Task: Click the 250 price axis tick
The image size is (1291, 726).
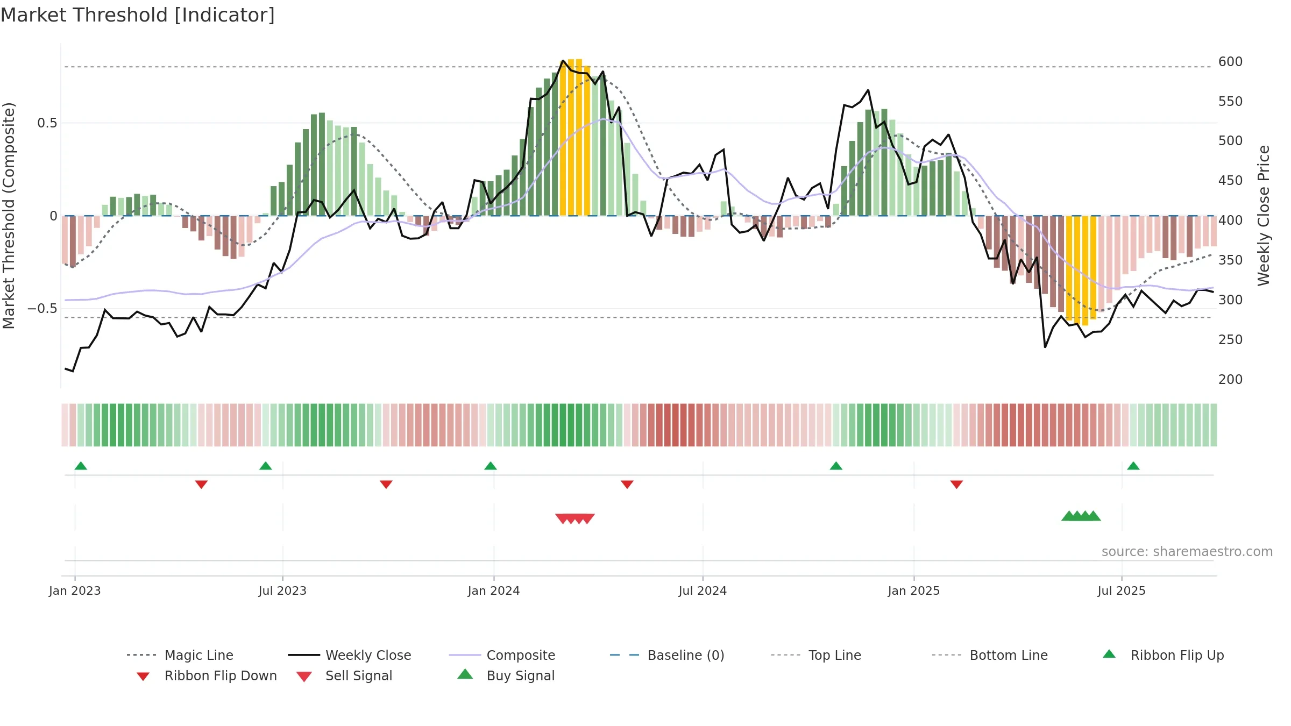Action: 1231,340
